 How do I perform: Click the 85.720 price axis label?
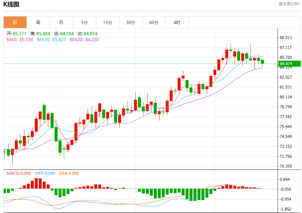pos(286,57)
